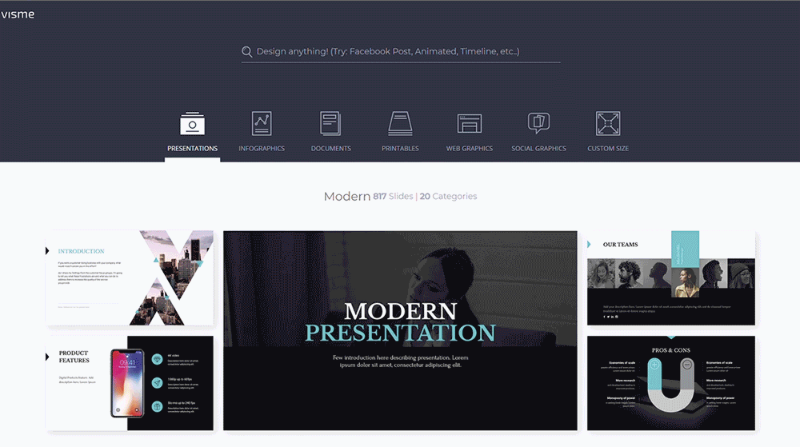The width and height of the screenshot is (800, 447).
Task: Open the Product Features slide thumbnail
Action: tap(130, 383)
